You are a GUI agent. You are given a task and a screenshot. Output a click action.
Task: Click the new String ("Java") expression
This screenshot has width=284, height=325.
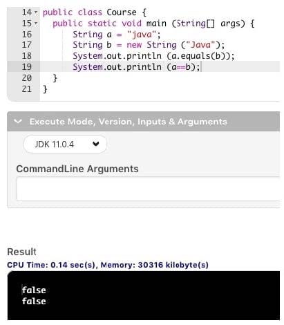click(173, 45)
